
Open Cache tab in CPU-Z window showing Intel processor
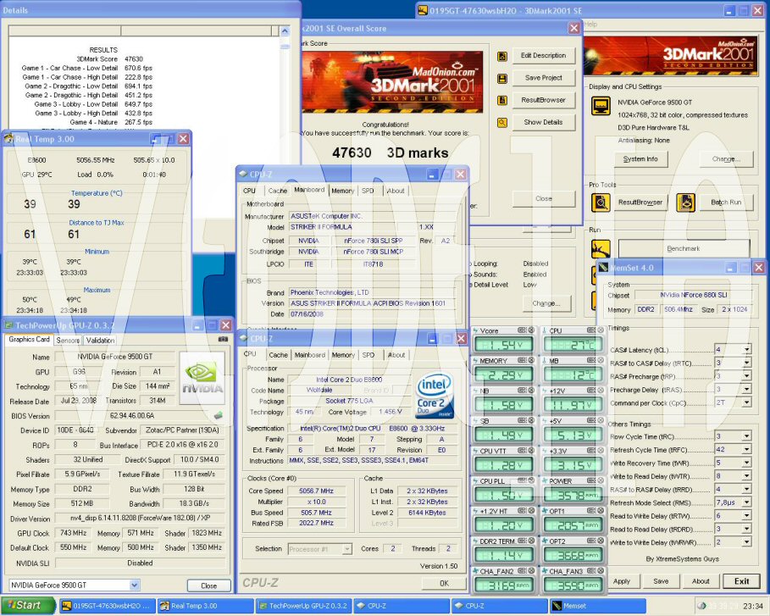[x=278, y=355]
